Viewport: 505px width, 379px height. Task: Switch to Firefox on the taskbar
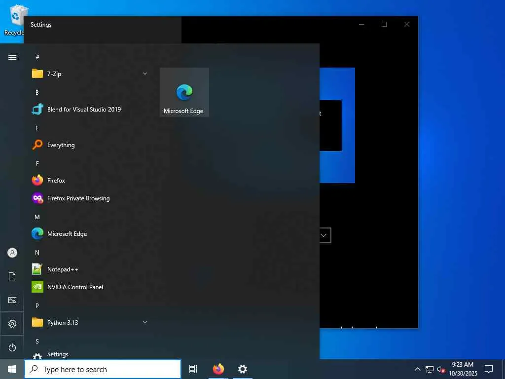(218, 369)
